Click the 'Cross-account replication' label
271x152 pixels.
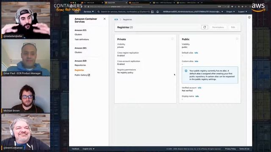129,61
